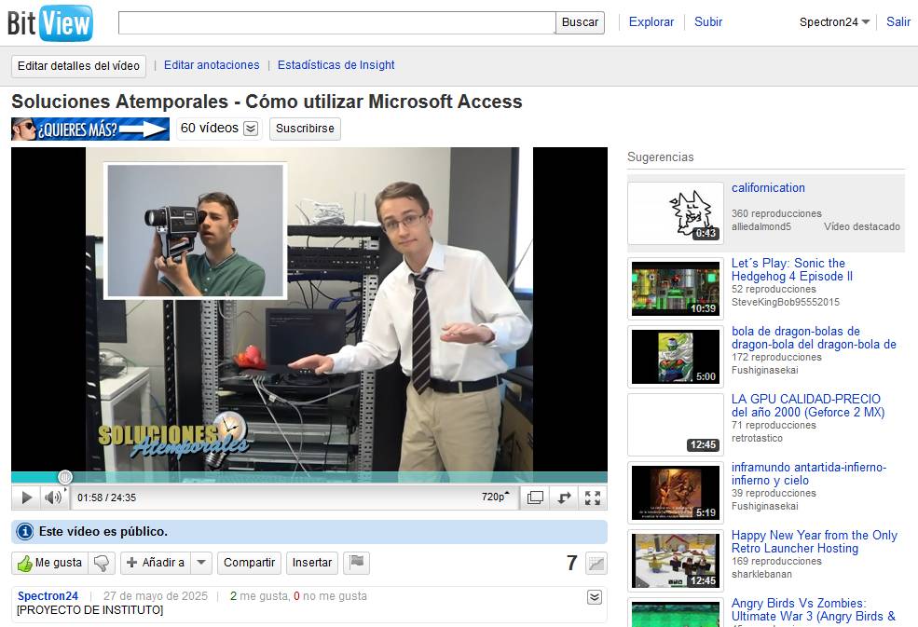Click the video progress bar handle

point(65,477)
